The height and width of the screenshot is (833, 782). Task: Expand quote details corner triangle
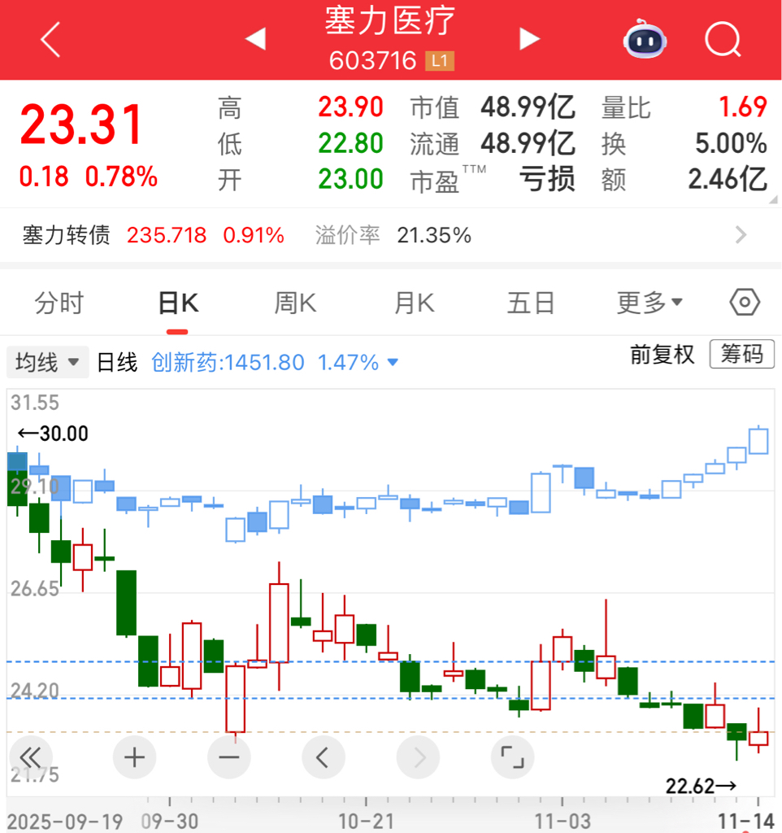[774, 199]
